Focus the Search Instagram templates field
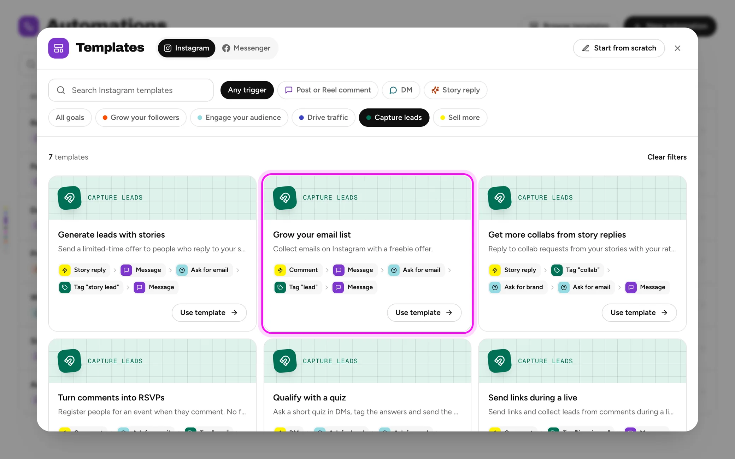Image resolution: width=735 pixels, height=459 pixels. pos(131,90)
